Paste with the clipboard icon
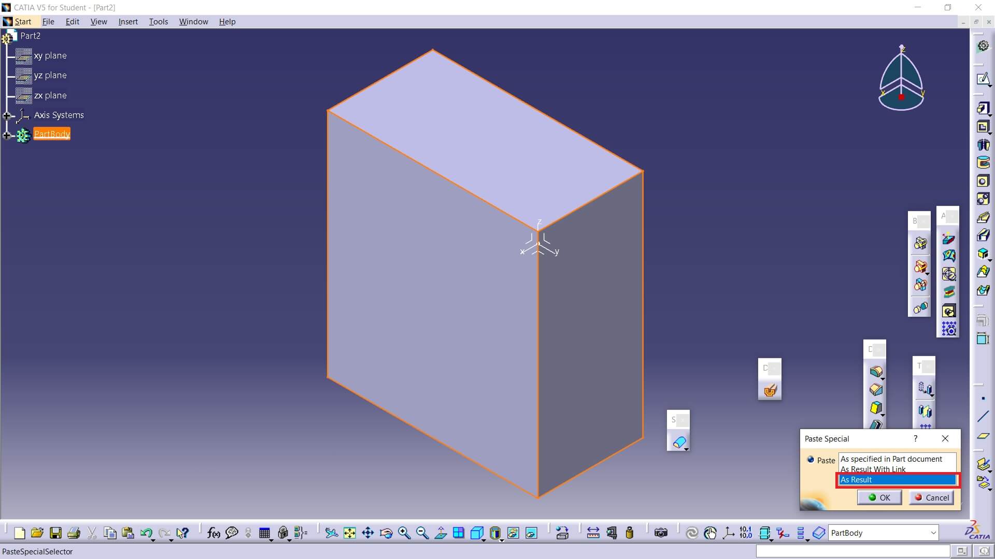The height and width of the screenshot is (559, 995). [128, 533]
